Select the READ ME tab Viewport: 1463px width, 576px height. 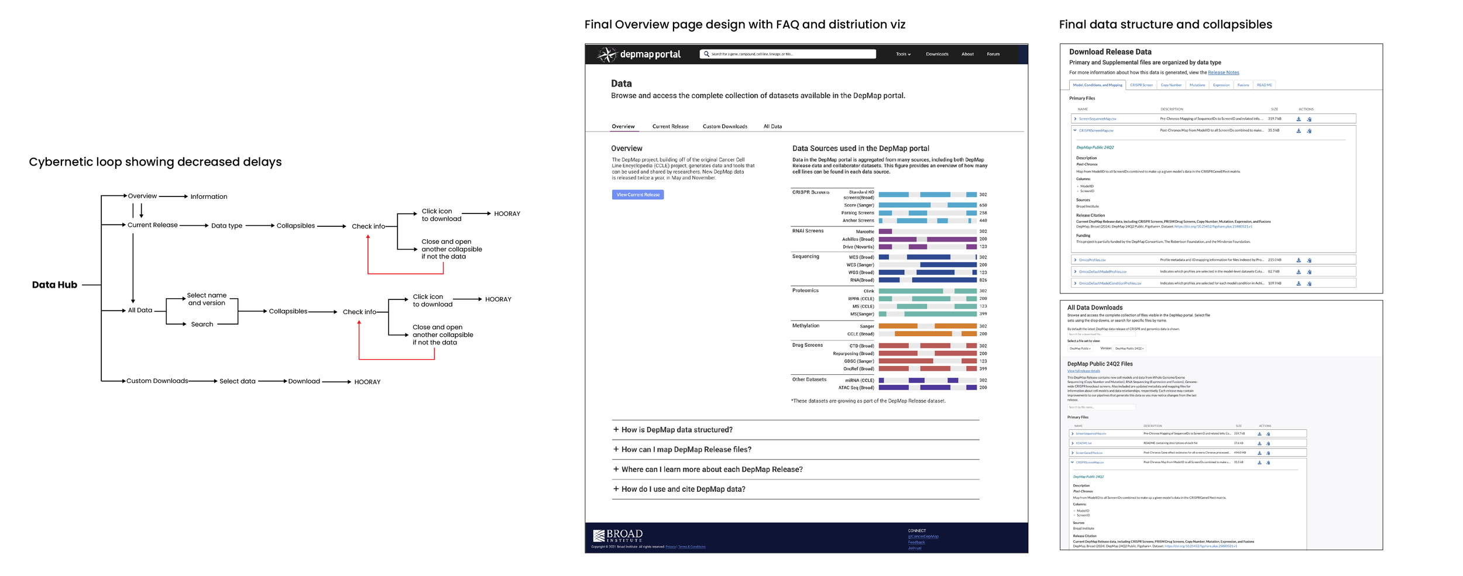[x=1264, y=85]
